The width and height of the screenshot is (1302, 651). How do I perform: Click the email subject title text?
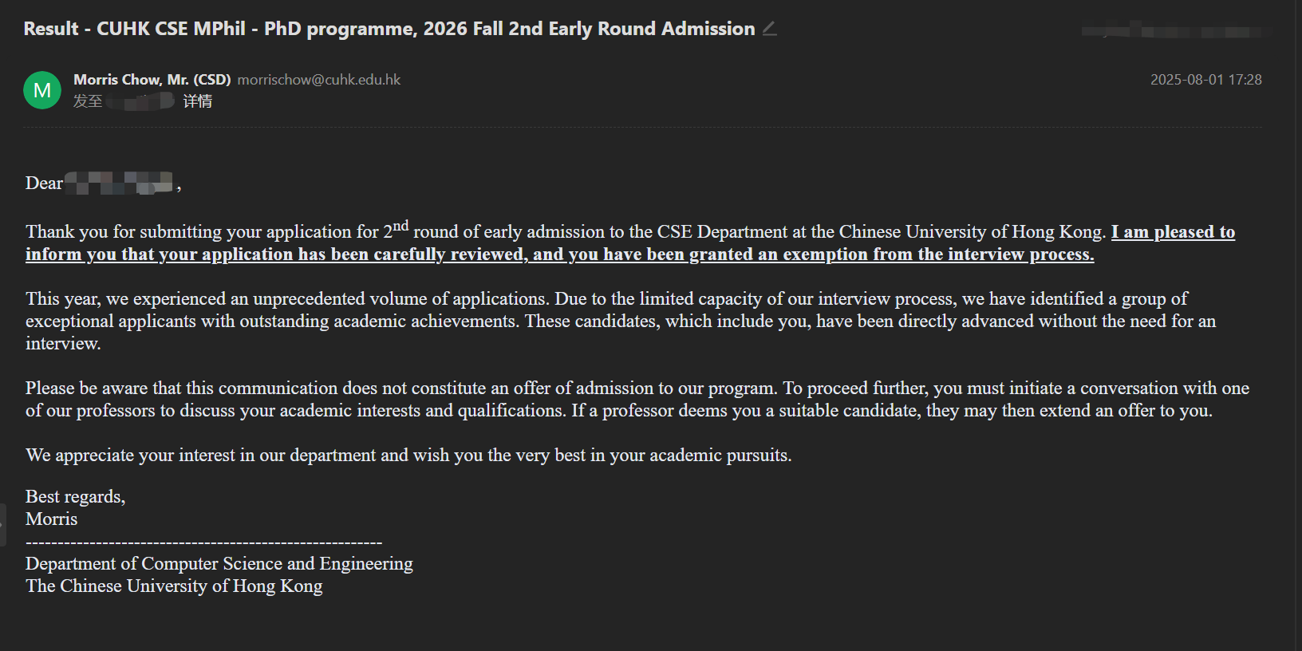click(389, 29)
